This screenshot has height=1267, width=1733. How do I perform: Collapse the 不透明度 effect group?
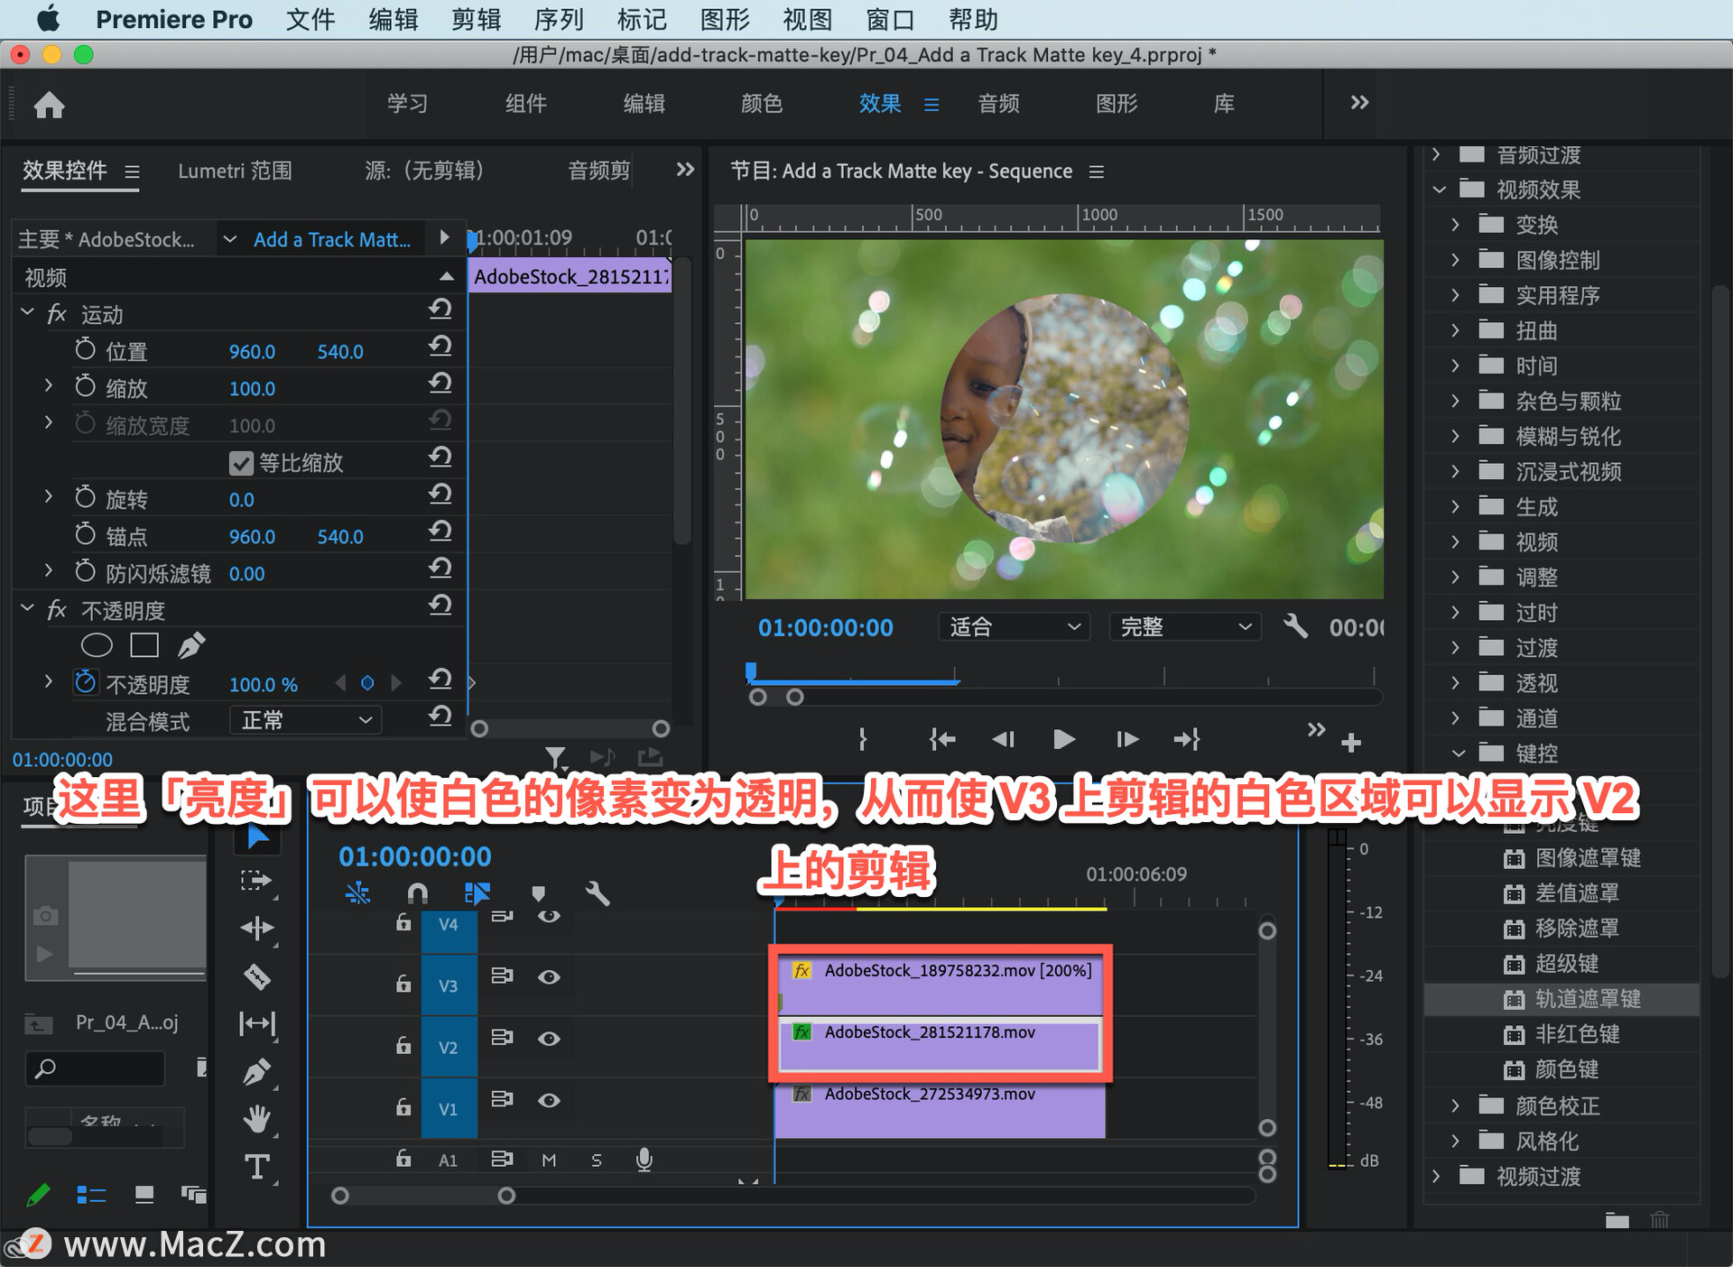tap(27, 608)
